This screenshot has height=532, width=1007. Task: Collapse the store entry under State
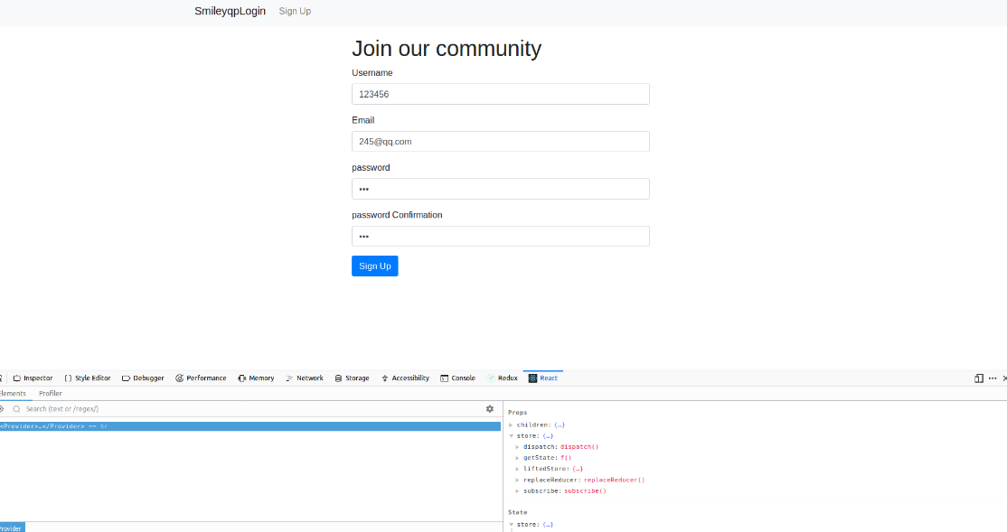coord(512,524)
